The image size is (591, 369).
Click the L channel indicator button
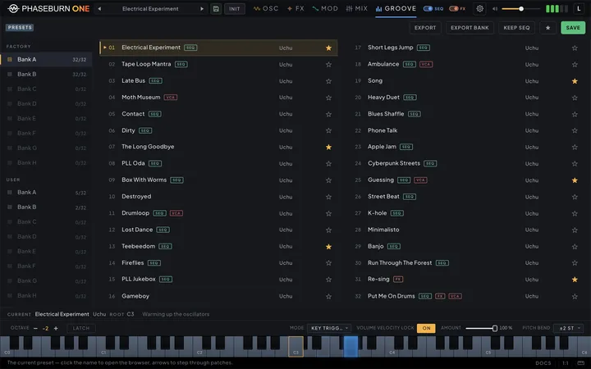(x=579, y=9)
